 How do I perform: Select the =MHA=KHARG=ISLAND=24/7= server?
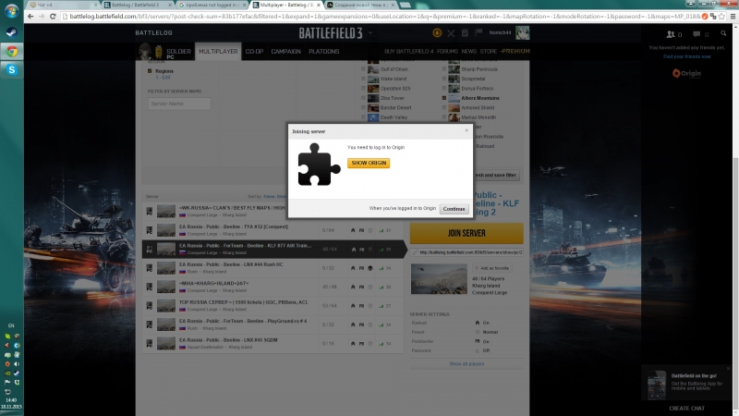pyautogui.click(x=273, y=287)
